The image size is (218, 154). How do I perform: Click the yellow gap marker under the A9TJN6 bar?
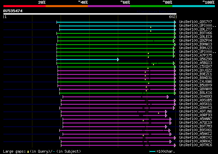click(x=158, y=113)
